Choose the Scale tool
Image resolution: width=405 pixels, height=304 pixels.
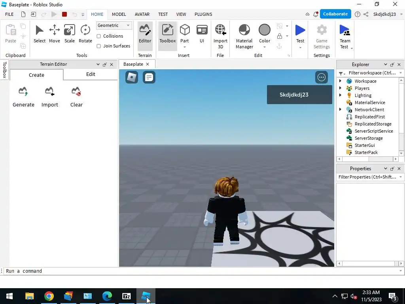[70, 34]
